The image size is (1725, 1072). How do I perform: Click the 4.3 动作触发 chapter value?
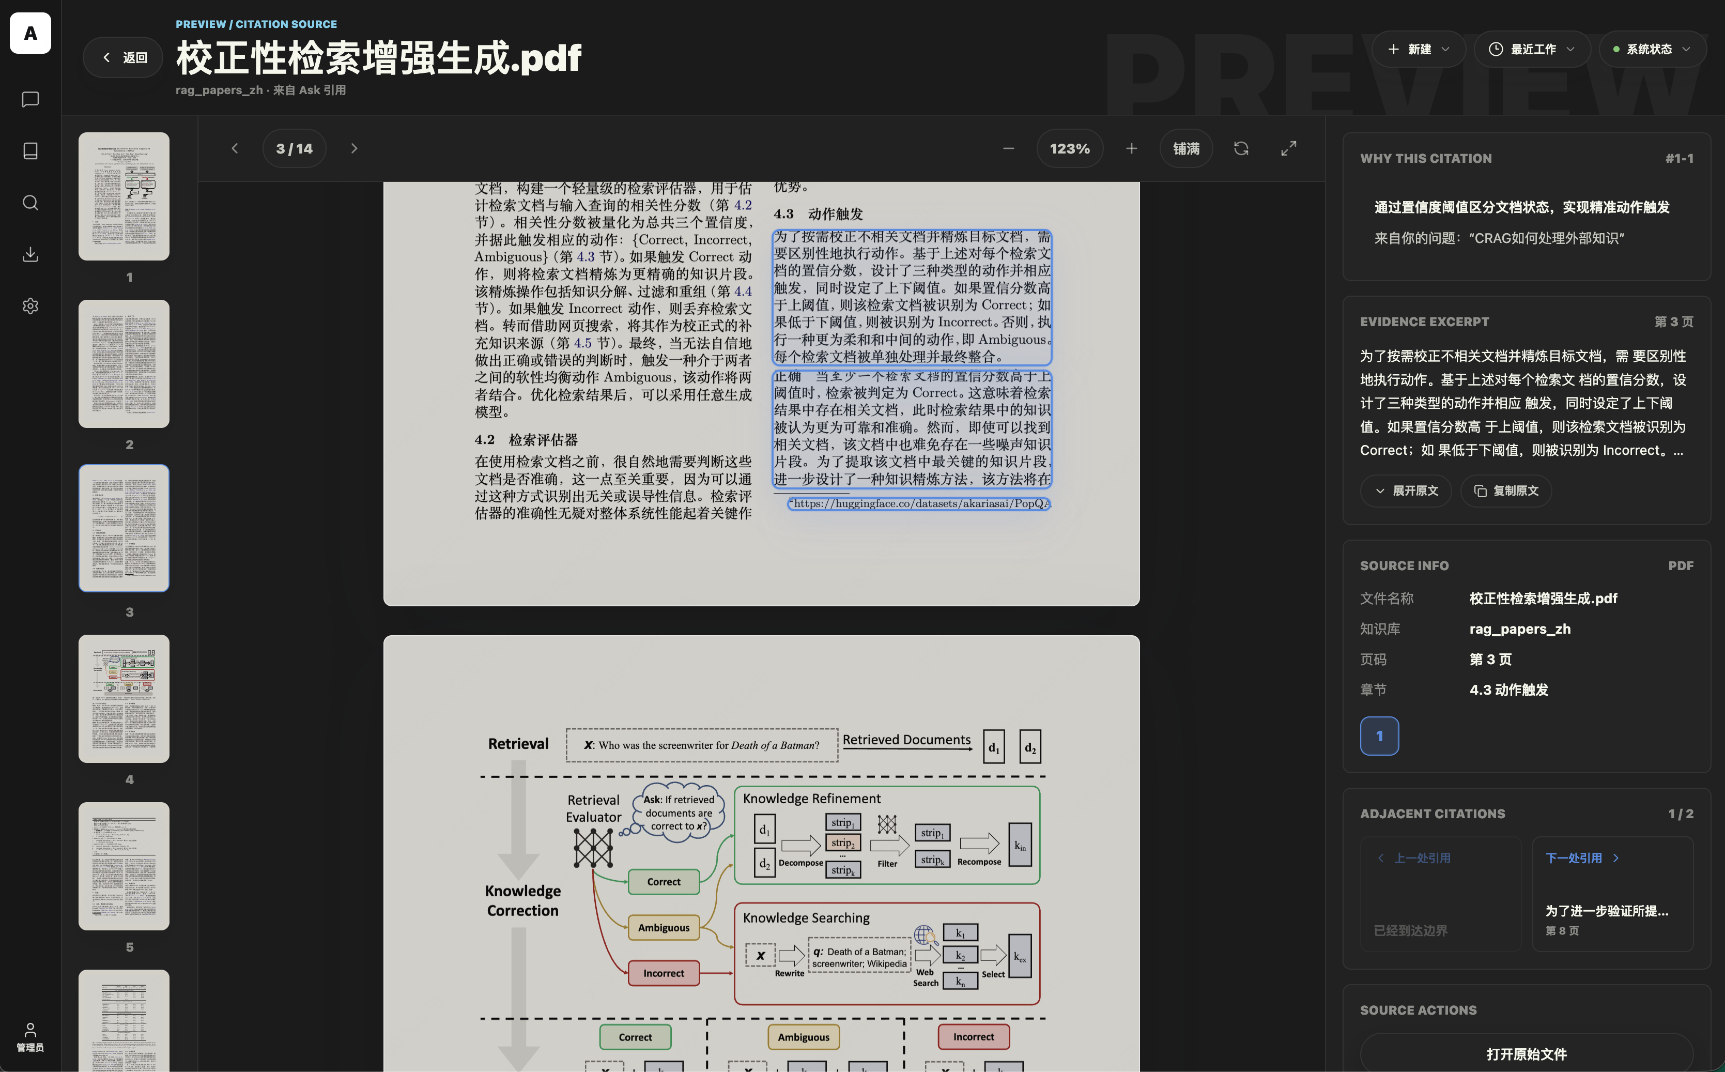[x=1508, y=690]
